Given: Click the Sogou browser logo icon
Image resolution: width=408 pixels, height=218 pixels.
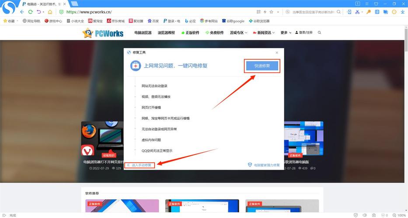Looking at the screenshot, I should (x=9, y=7).
